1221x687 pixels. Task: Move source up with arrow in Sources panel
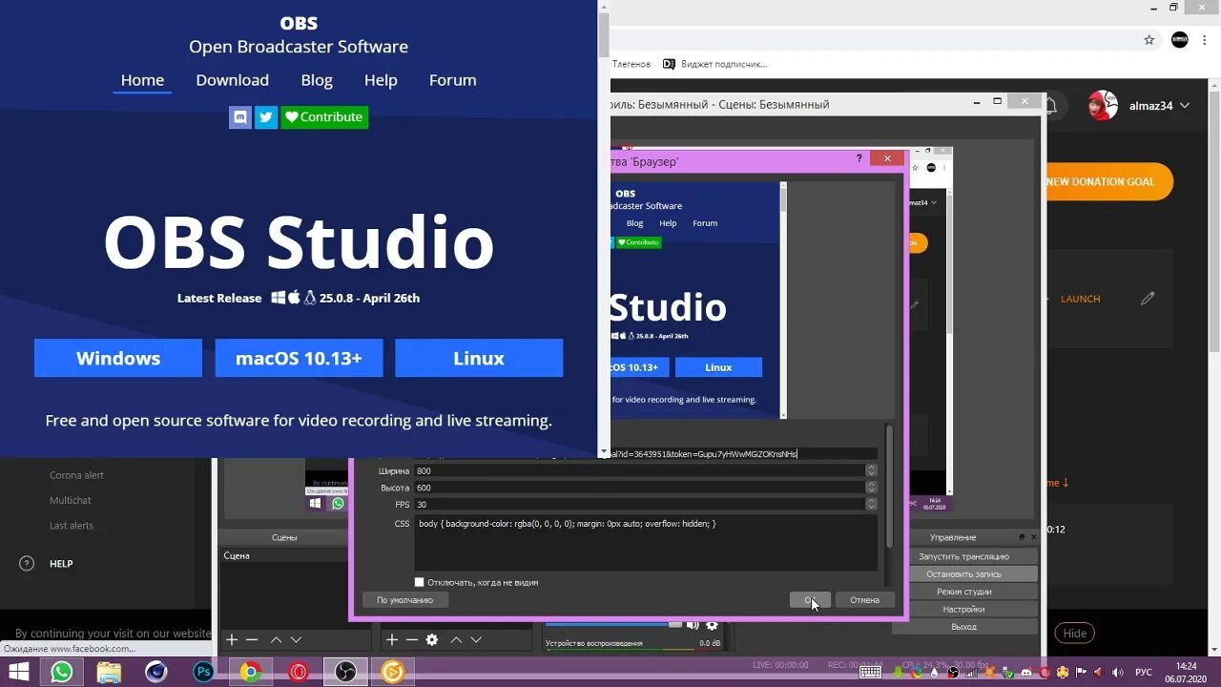tap(456, 639)
